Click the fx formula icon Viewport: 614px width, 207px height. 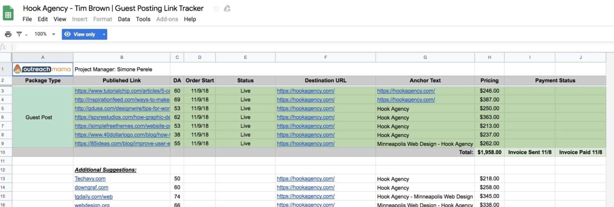point(3,47)
